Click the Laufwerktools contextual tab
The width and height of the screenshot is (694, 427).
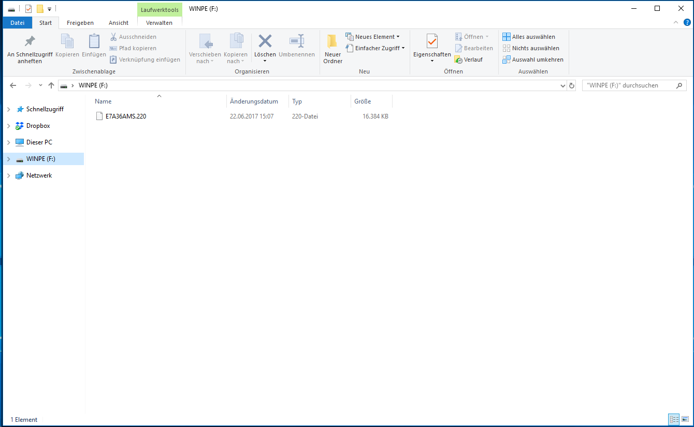(160, 9)
